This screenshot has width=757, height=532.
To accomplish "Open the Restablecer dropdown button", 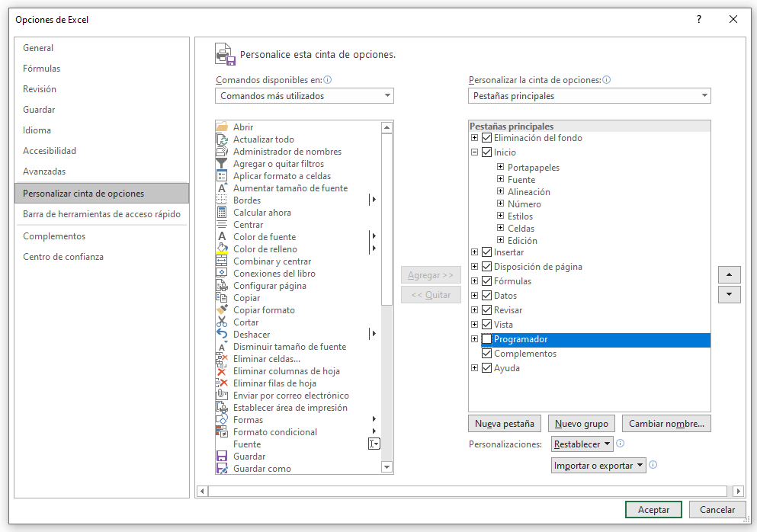I will 582,444.
